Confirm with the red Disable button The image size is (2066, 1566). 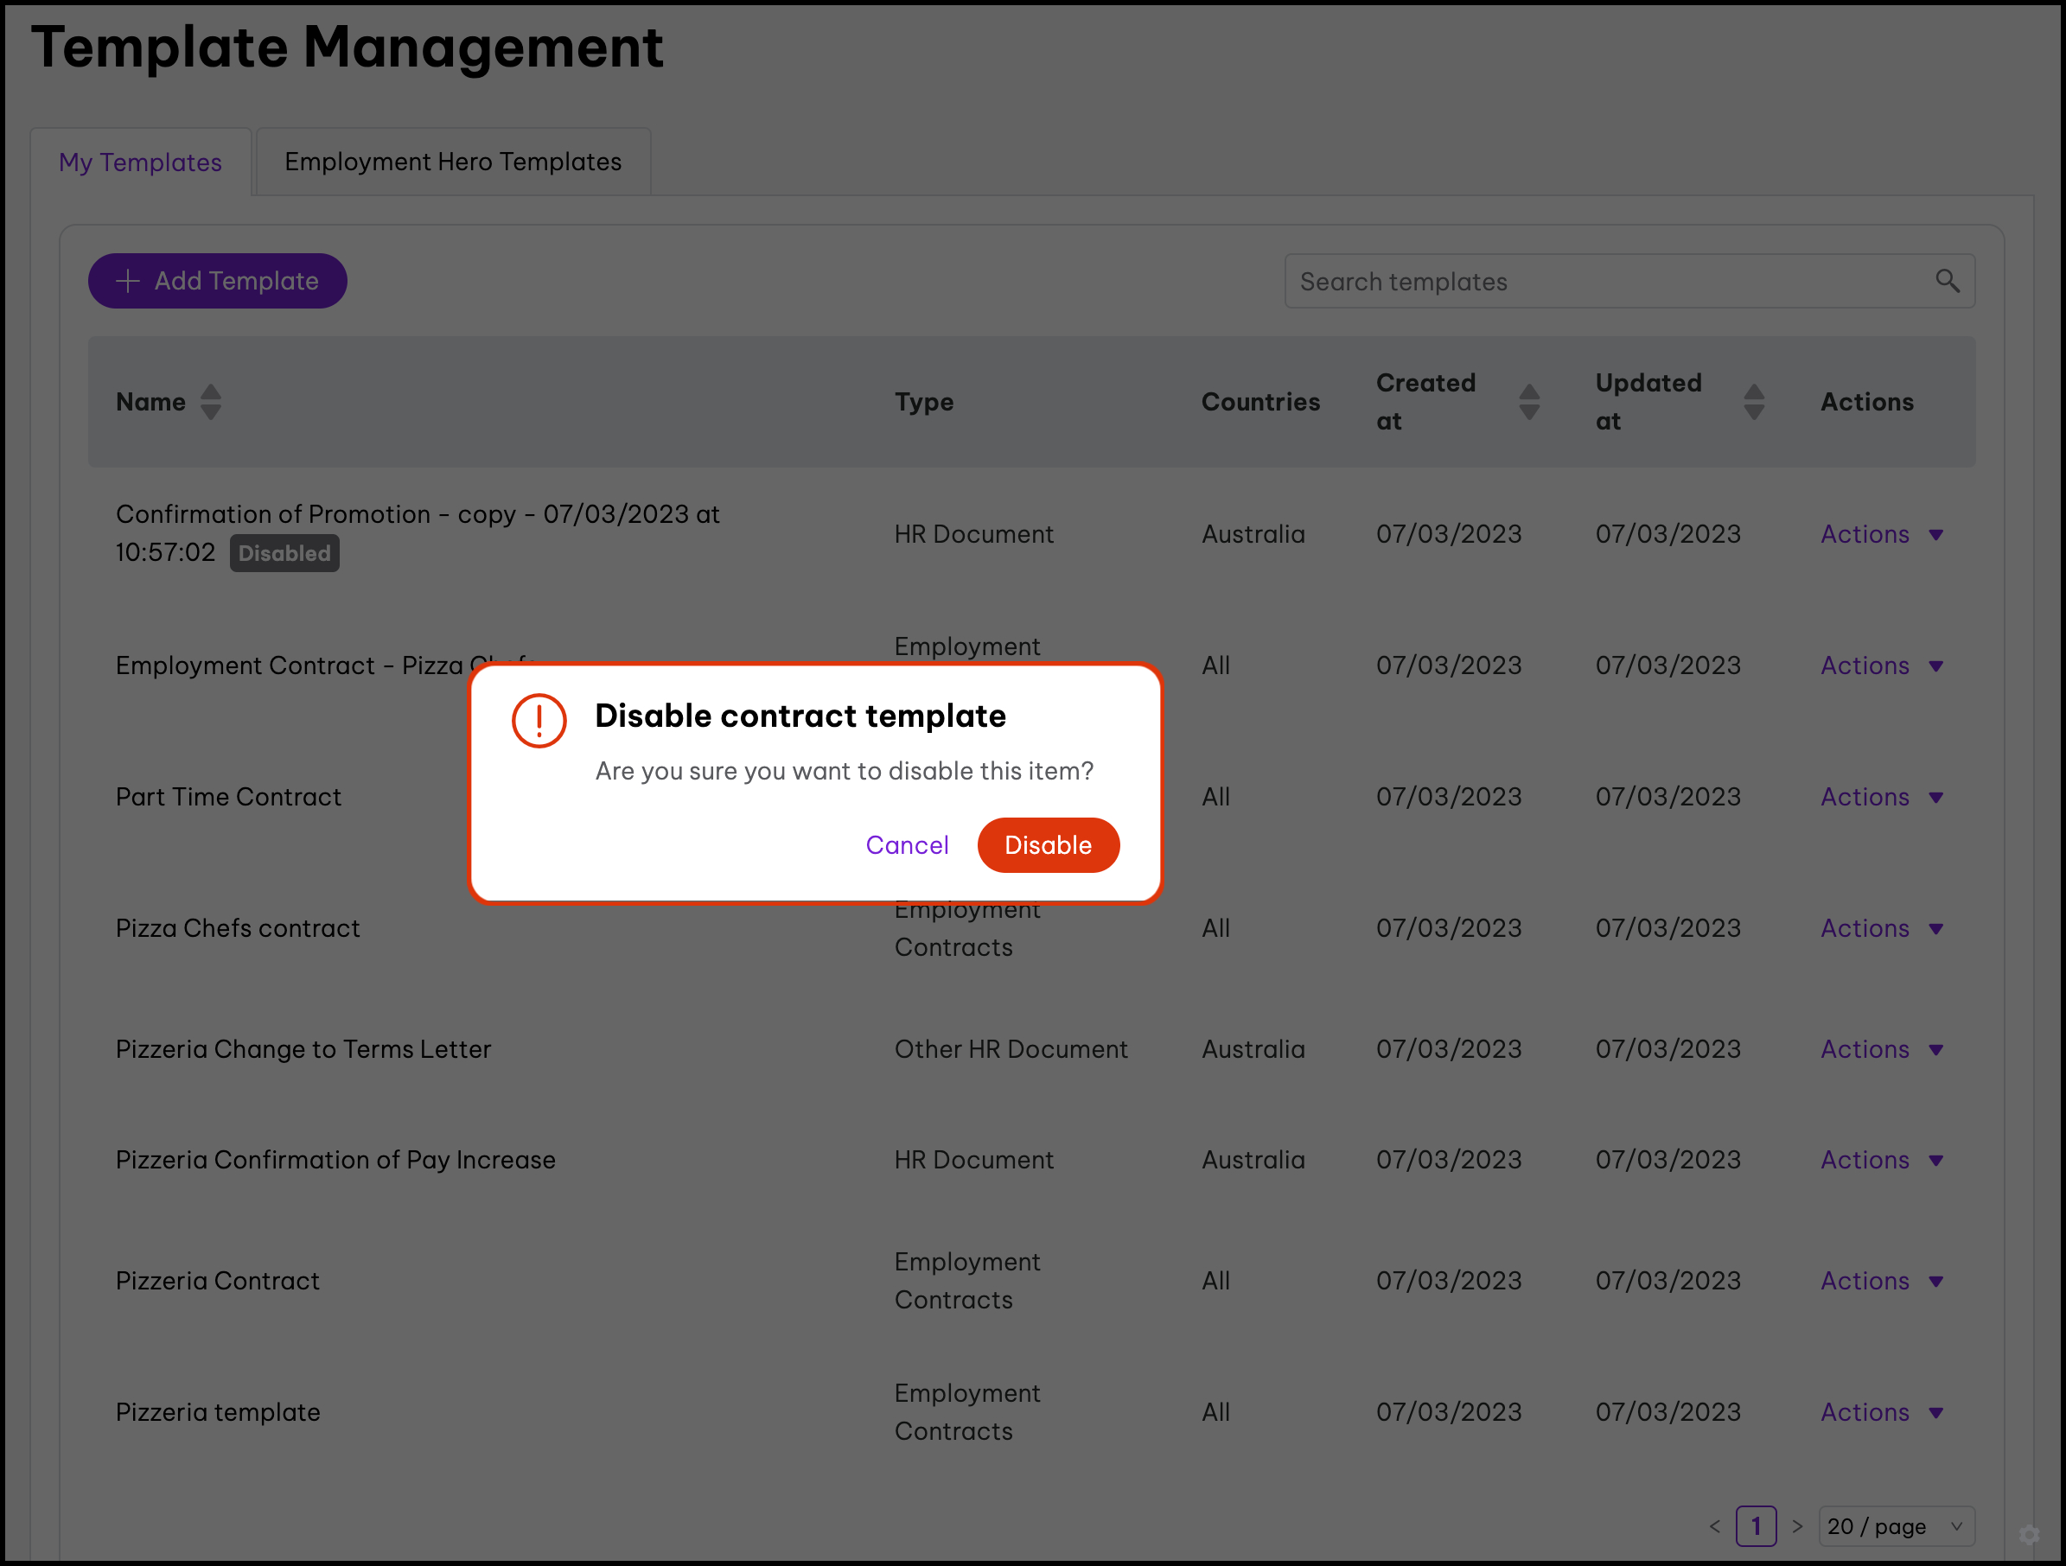click(1047, 845)
